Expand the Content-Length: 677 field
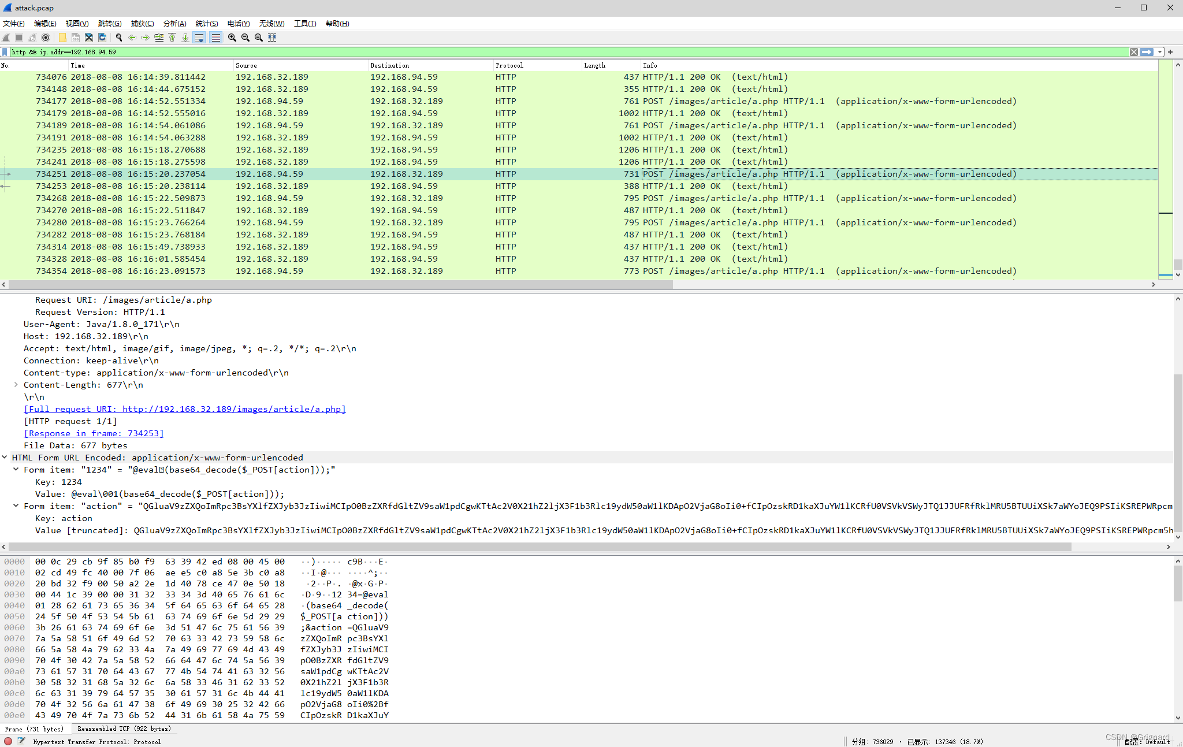 16,385
